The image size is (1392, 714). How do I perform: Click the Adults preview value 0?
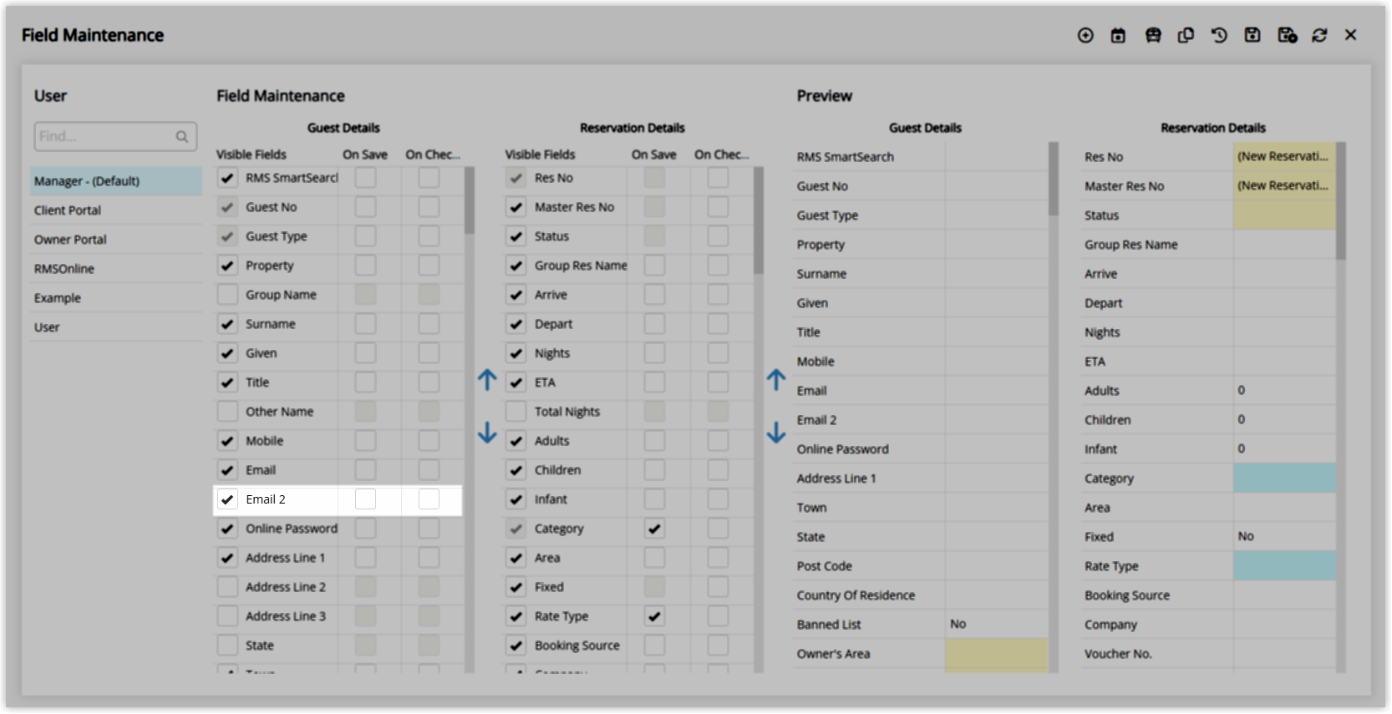[x=1242, y=390]
